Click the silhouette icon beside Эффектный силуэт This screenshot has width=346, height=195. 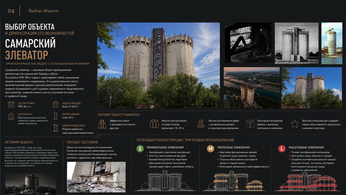point(102,124)
